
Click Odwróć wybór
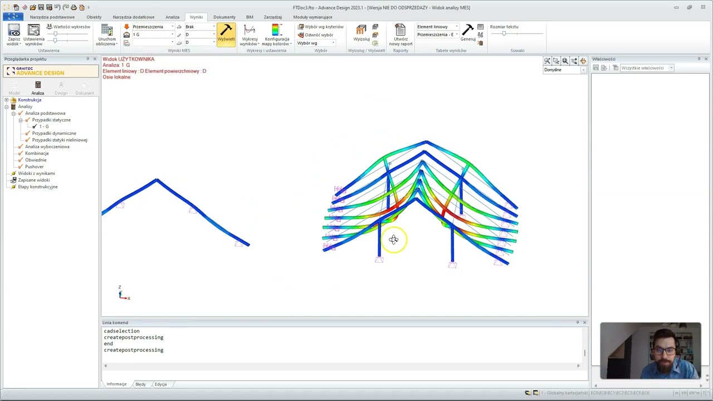tap(315, 35)
